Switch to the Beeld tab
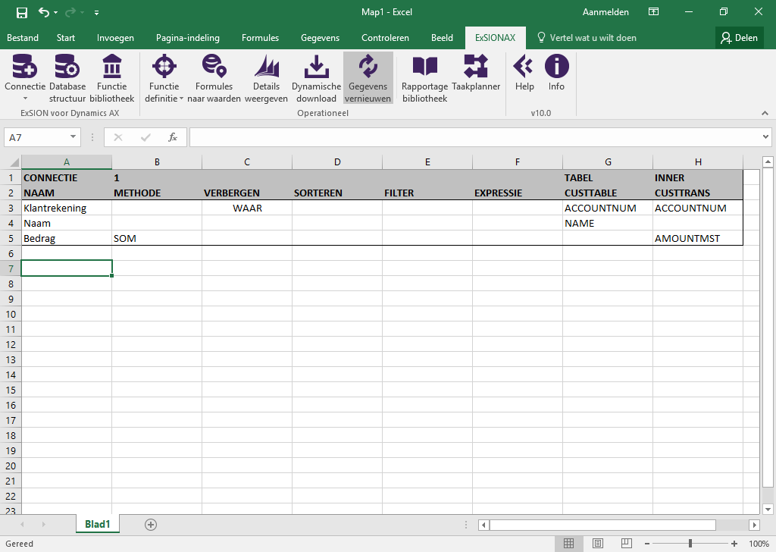Image resolution: width=776 pixels, height=552 pixels. (x=442, y=38)
